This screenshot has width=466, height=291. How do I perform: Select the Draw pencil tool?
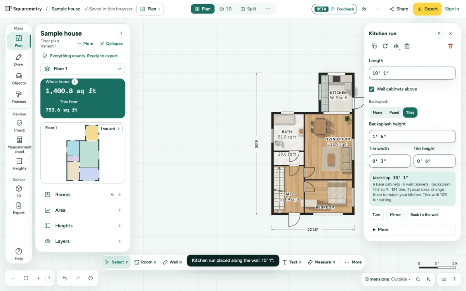(x=19, y=60)
